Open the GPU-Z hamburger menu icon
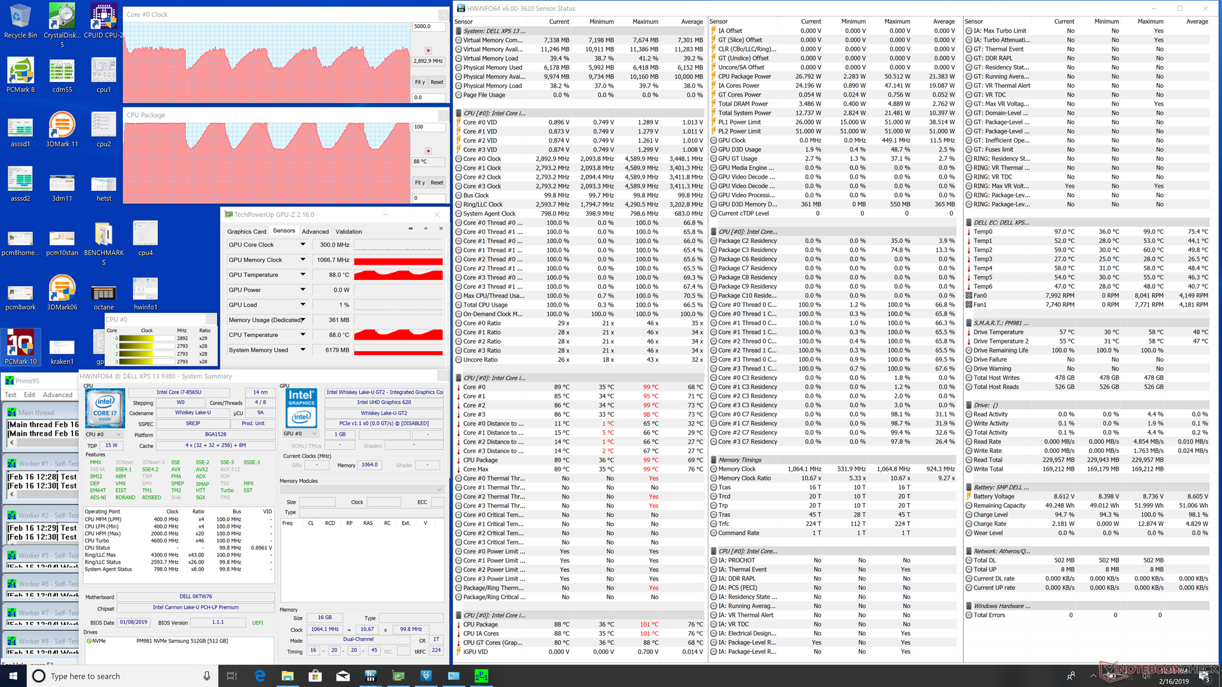The width and height of the screenshot is (1222, 687). 440,229
